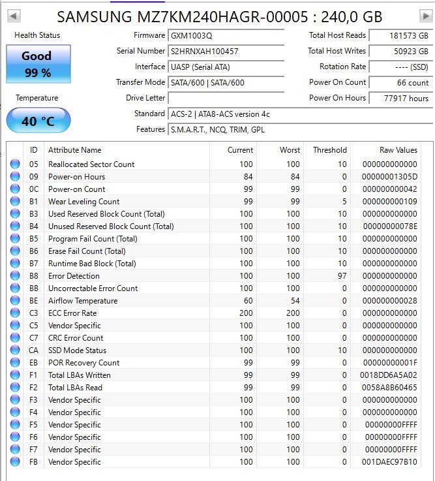The image size is (435, 481).
Task: Click status orb for Power-on Hours row
Action: [x=15, y=176]
